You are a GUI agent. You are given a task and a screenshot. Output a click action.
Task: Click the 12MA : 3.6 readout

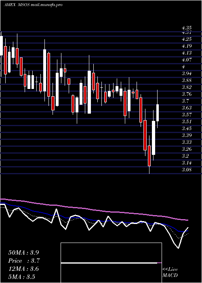(23, 269)
